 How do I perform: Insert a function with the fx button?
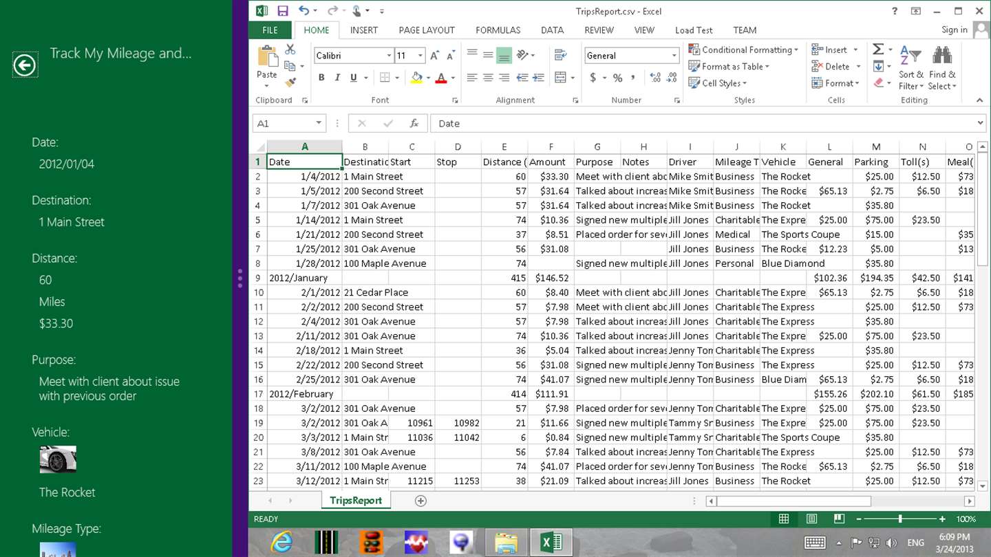click(x=414, y=124)
